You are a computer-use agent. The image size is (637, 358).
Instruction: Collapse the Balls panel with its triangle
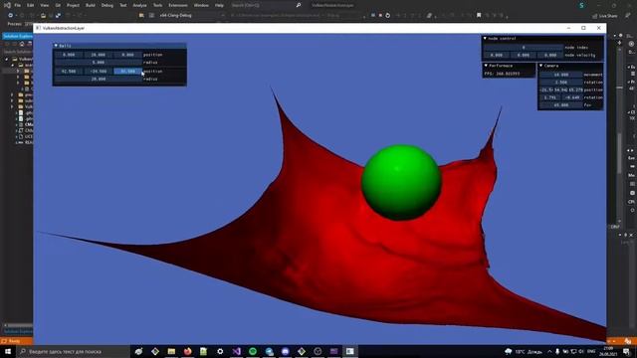click(56, 46)
